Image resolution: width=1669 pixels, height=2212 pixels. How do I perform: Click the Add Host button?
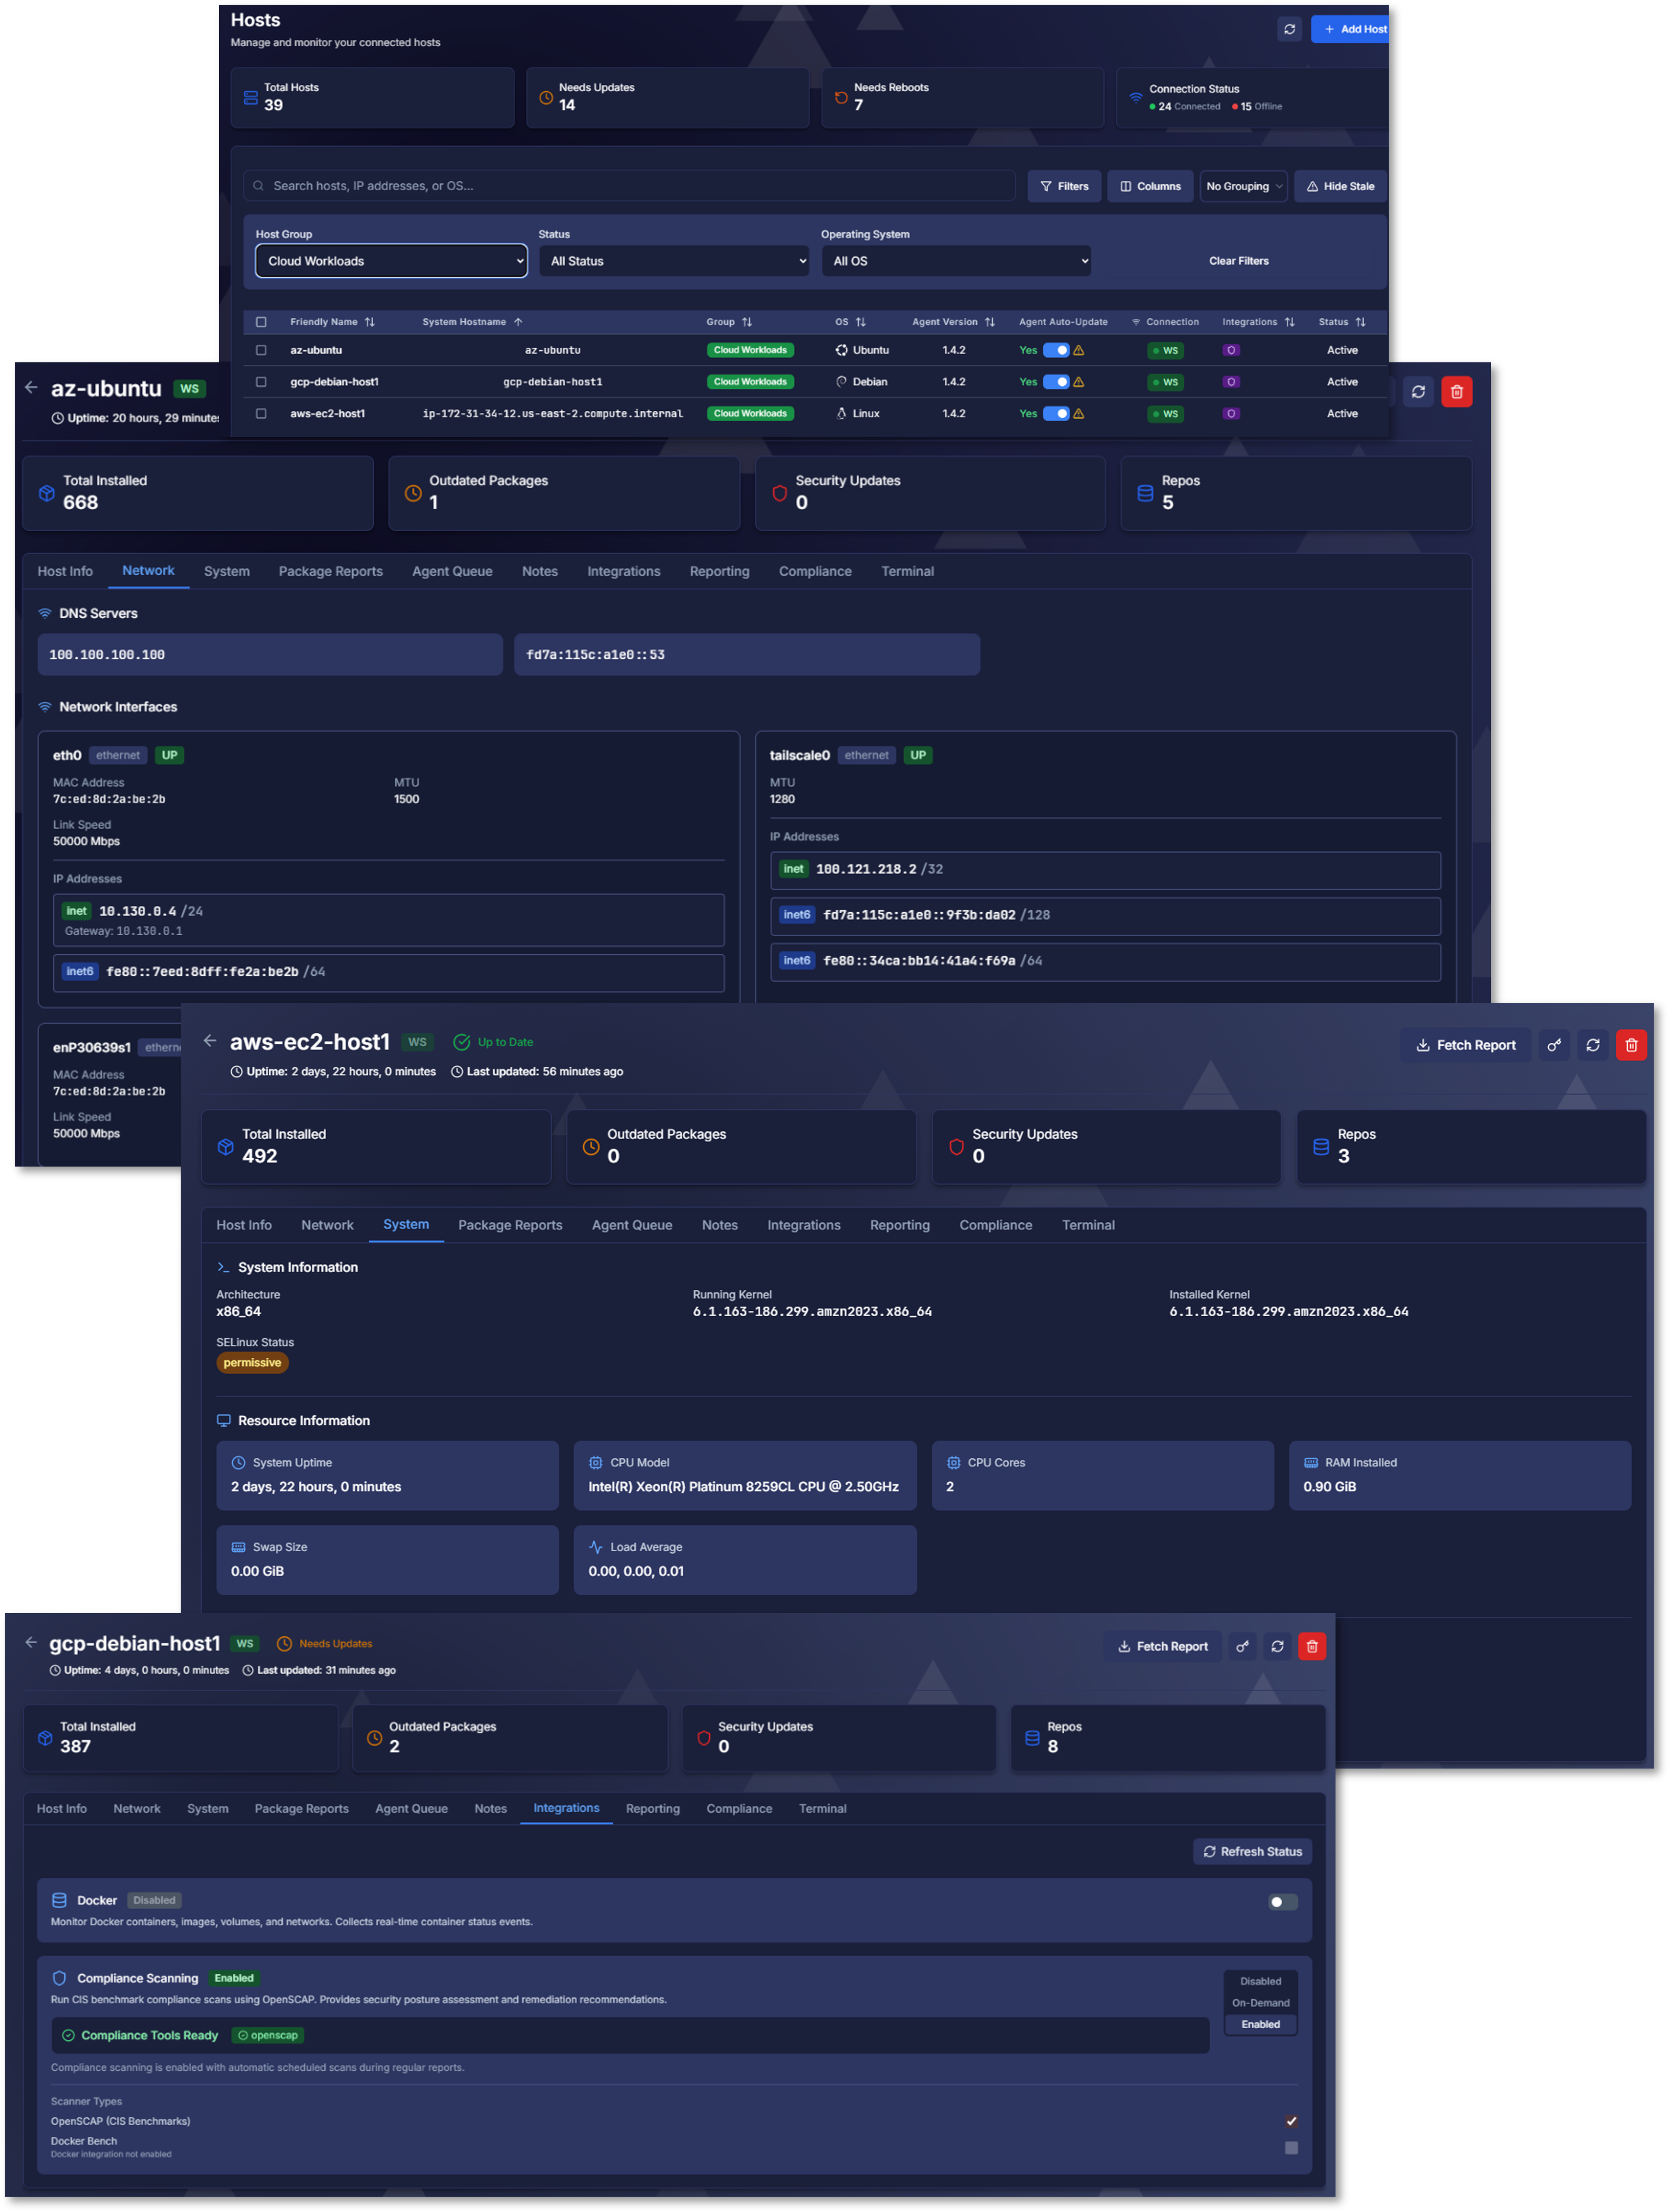coord(1353,29)
